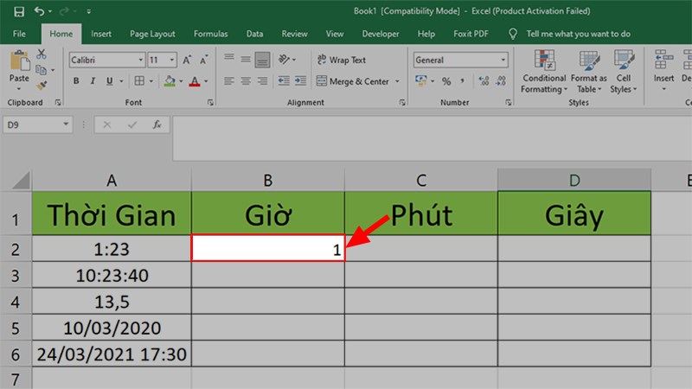The height and width of the screenshot is (389, 692).
Task: Open the Merge & Center options arrow
Action: click(x=397, y=81)
